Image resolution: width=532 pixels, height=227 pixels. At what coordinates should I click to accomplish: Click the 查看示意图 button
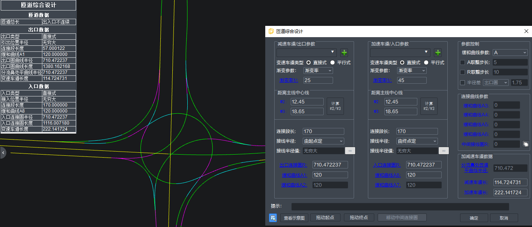[x=294, y=218]
